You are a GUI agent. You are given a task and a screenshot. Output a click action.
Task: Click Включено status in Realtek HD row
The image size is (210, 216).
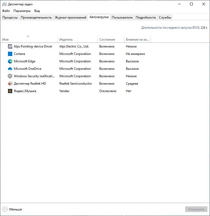(107, 84)
